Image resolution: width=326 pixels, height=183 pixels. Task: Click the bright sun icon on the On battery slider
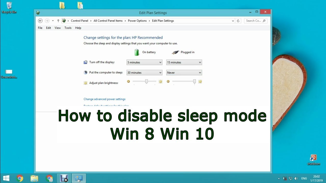pos(160,82)
